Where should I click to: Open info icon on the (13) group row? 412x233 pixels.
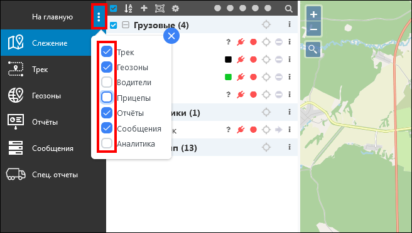tap(290, 147)
